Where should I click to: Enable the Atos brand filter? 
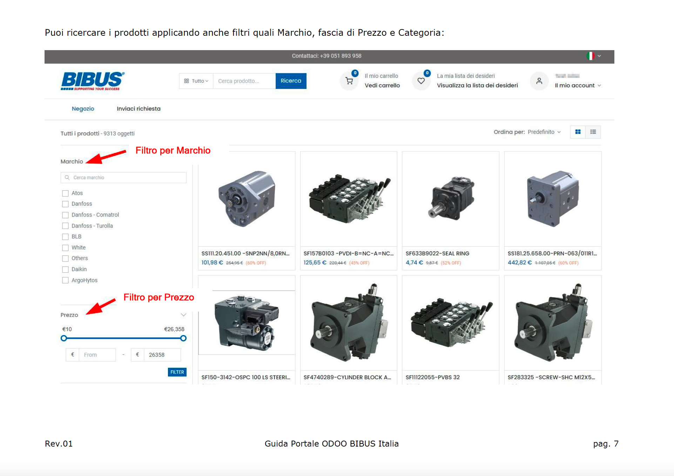tap(65, 193)
